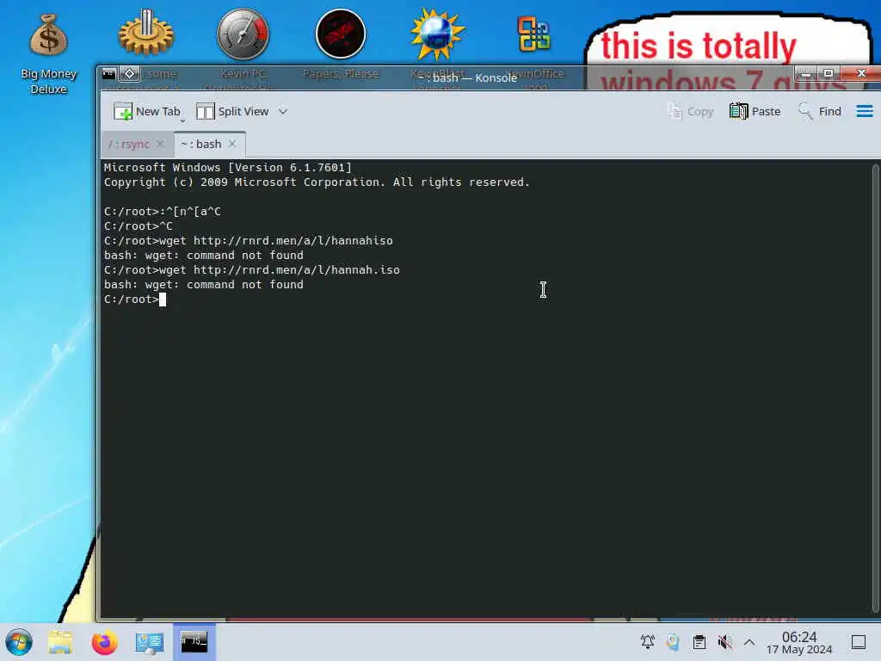Maximize the Konsole window
Image resolution: width=881 pixels, height=661 pixels.
tap(829, 73)
